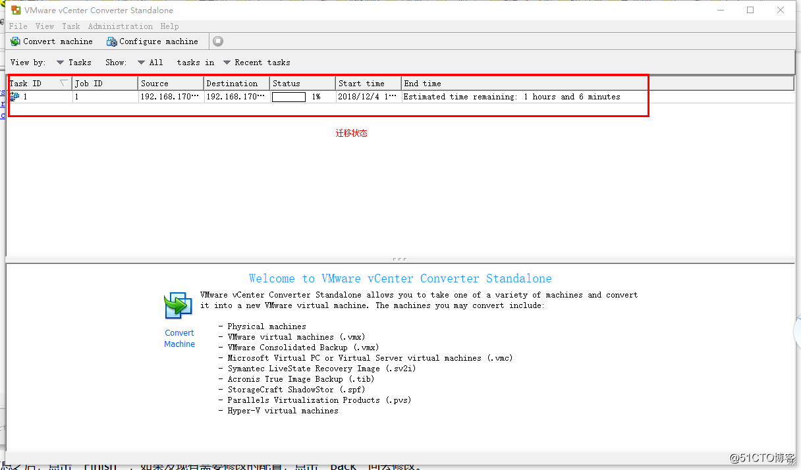Expand the Show All dropdown
This screenshot has height=470, width=801.
(150, 63)
